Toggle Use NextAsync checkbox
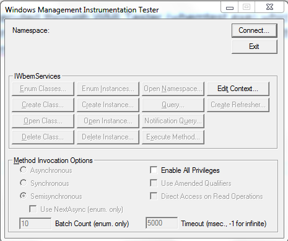Viewport: 288px width, 241px height. click(33, 209)
